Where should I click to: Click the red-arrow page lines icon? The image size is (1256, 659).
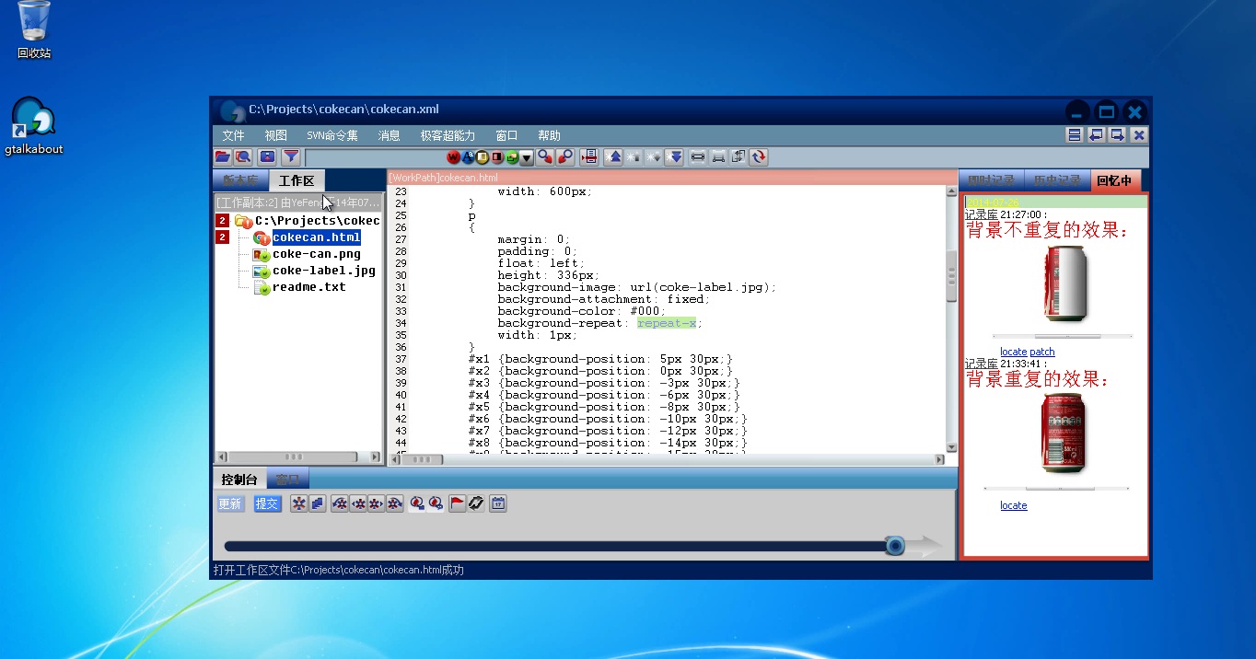tap(588, 157)
